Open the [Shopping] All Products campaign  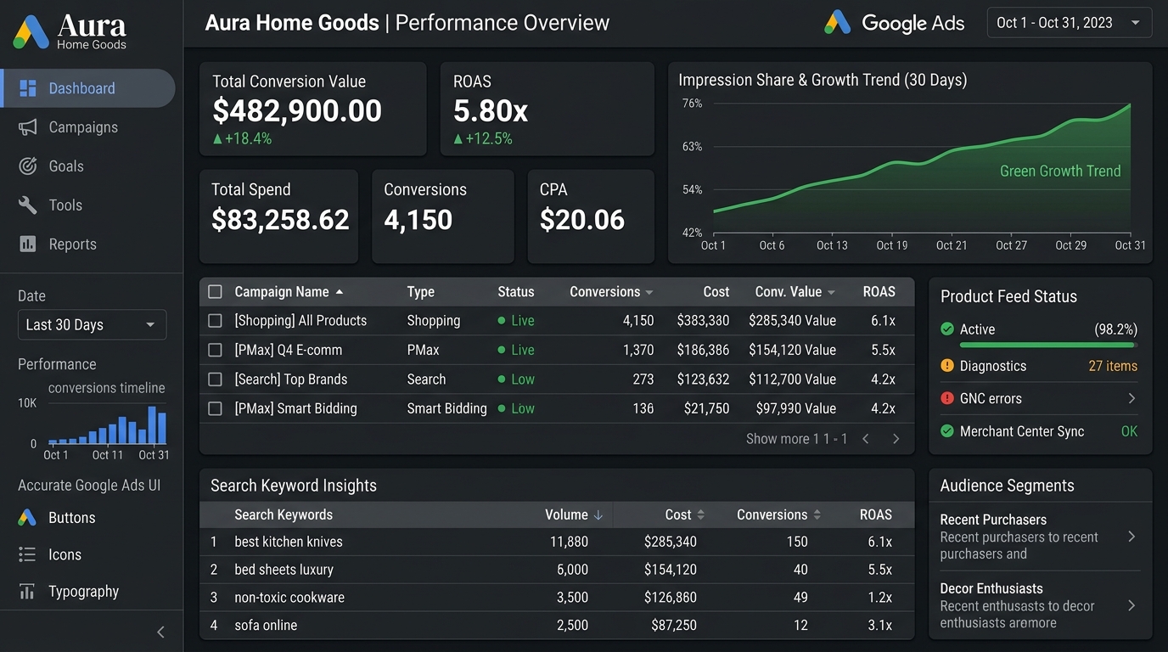pyautogui.click(x=300, y=321)
